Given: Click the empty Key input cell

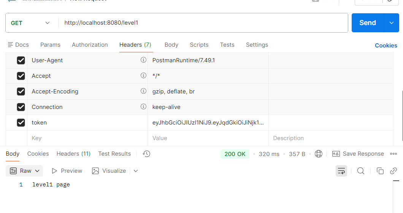Looking at the screenshot, I should (87, 138).
